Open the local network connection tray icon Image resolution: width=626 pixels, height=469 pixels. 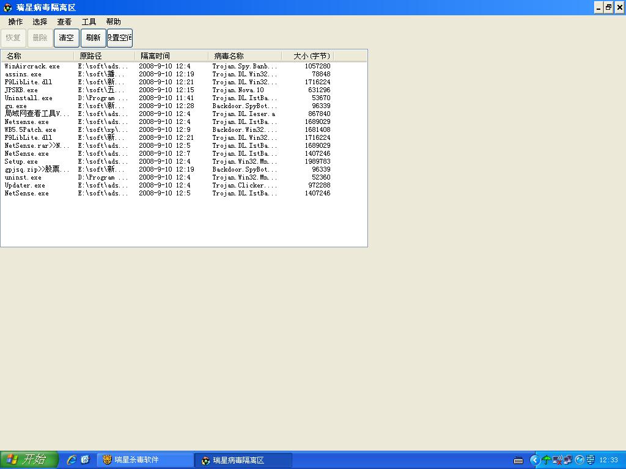coord(567,460)
